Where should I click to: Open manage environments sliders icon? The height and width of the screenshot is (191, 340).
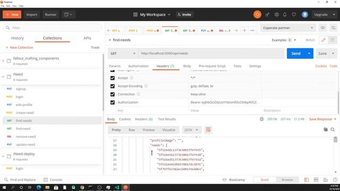(x=333, y=28)
